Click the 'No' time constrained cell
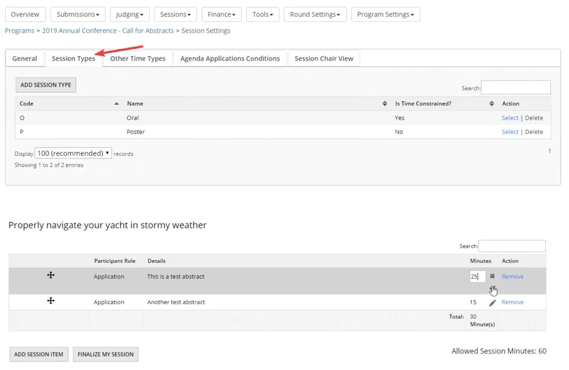569x370 pixels. pos(399,131)
